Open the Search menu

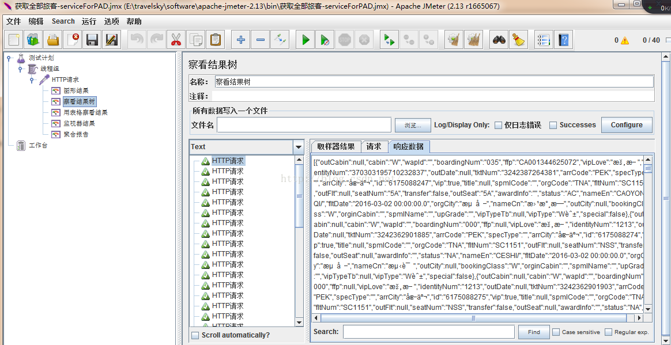click(63, 21)
